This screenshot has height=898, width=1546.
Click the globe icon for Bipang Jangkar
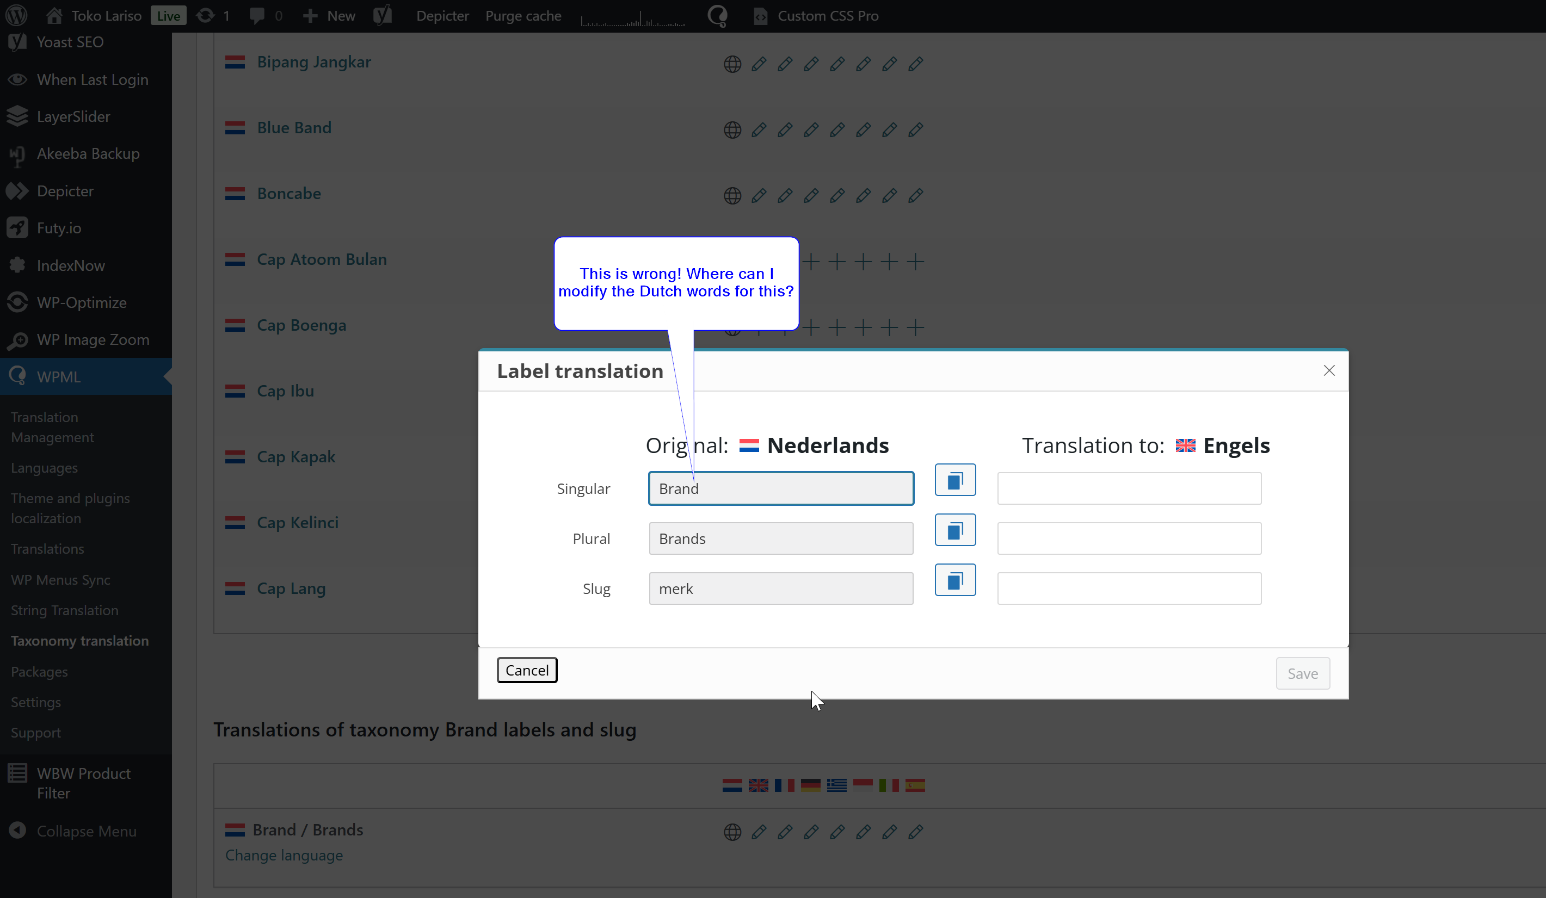coord(732,64)
